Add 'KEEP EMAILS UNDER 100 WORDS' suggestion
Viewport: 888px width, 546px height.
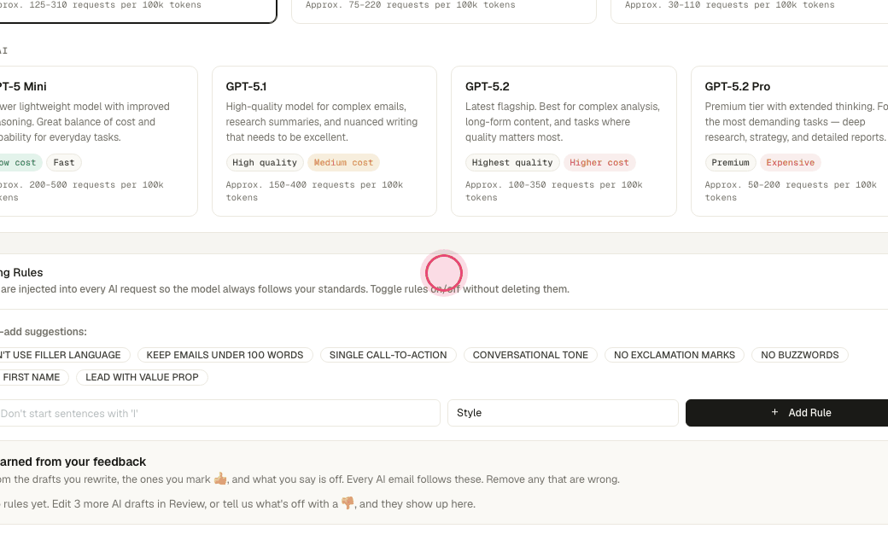[225, 355]
